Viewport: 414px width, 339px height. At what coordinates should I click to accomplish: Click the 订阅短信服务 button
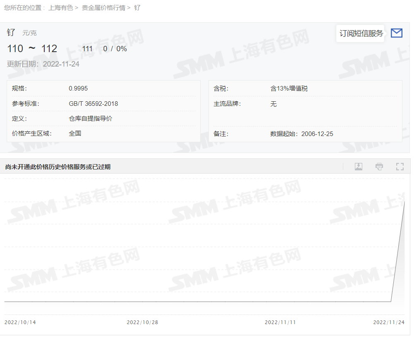click(x=361, y=33)
